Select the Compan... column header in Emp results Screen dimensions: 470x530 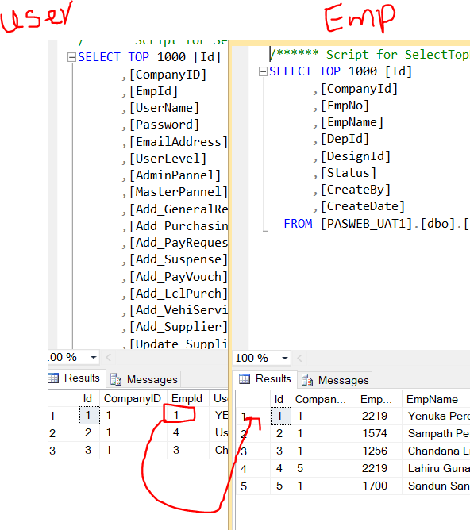point(323,400)
